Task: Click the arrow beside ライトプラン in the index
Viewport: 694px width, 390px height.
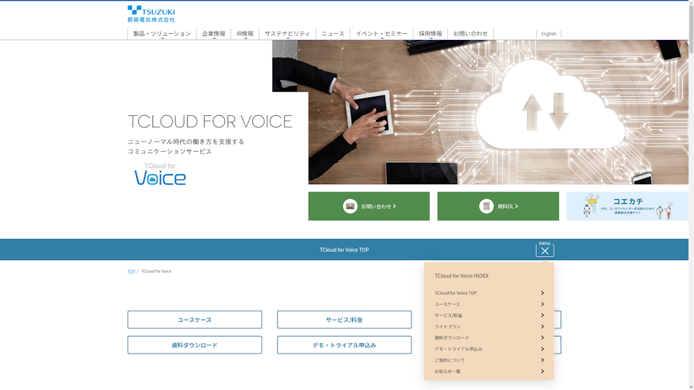Action: [x=542, y=326]
